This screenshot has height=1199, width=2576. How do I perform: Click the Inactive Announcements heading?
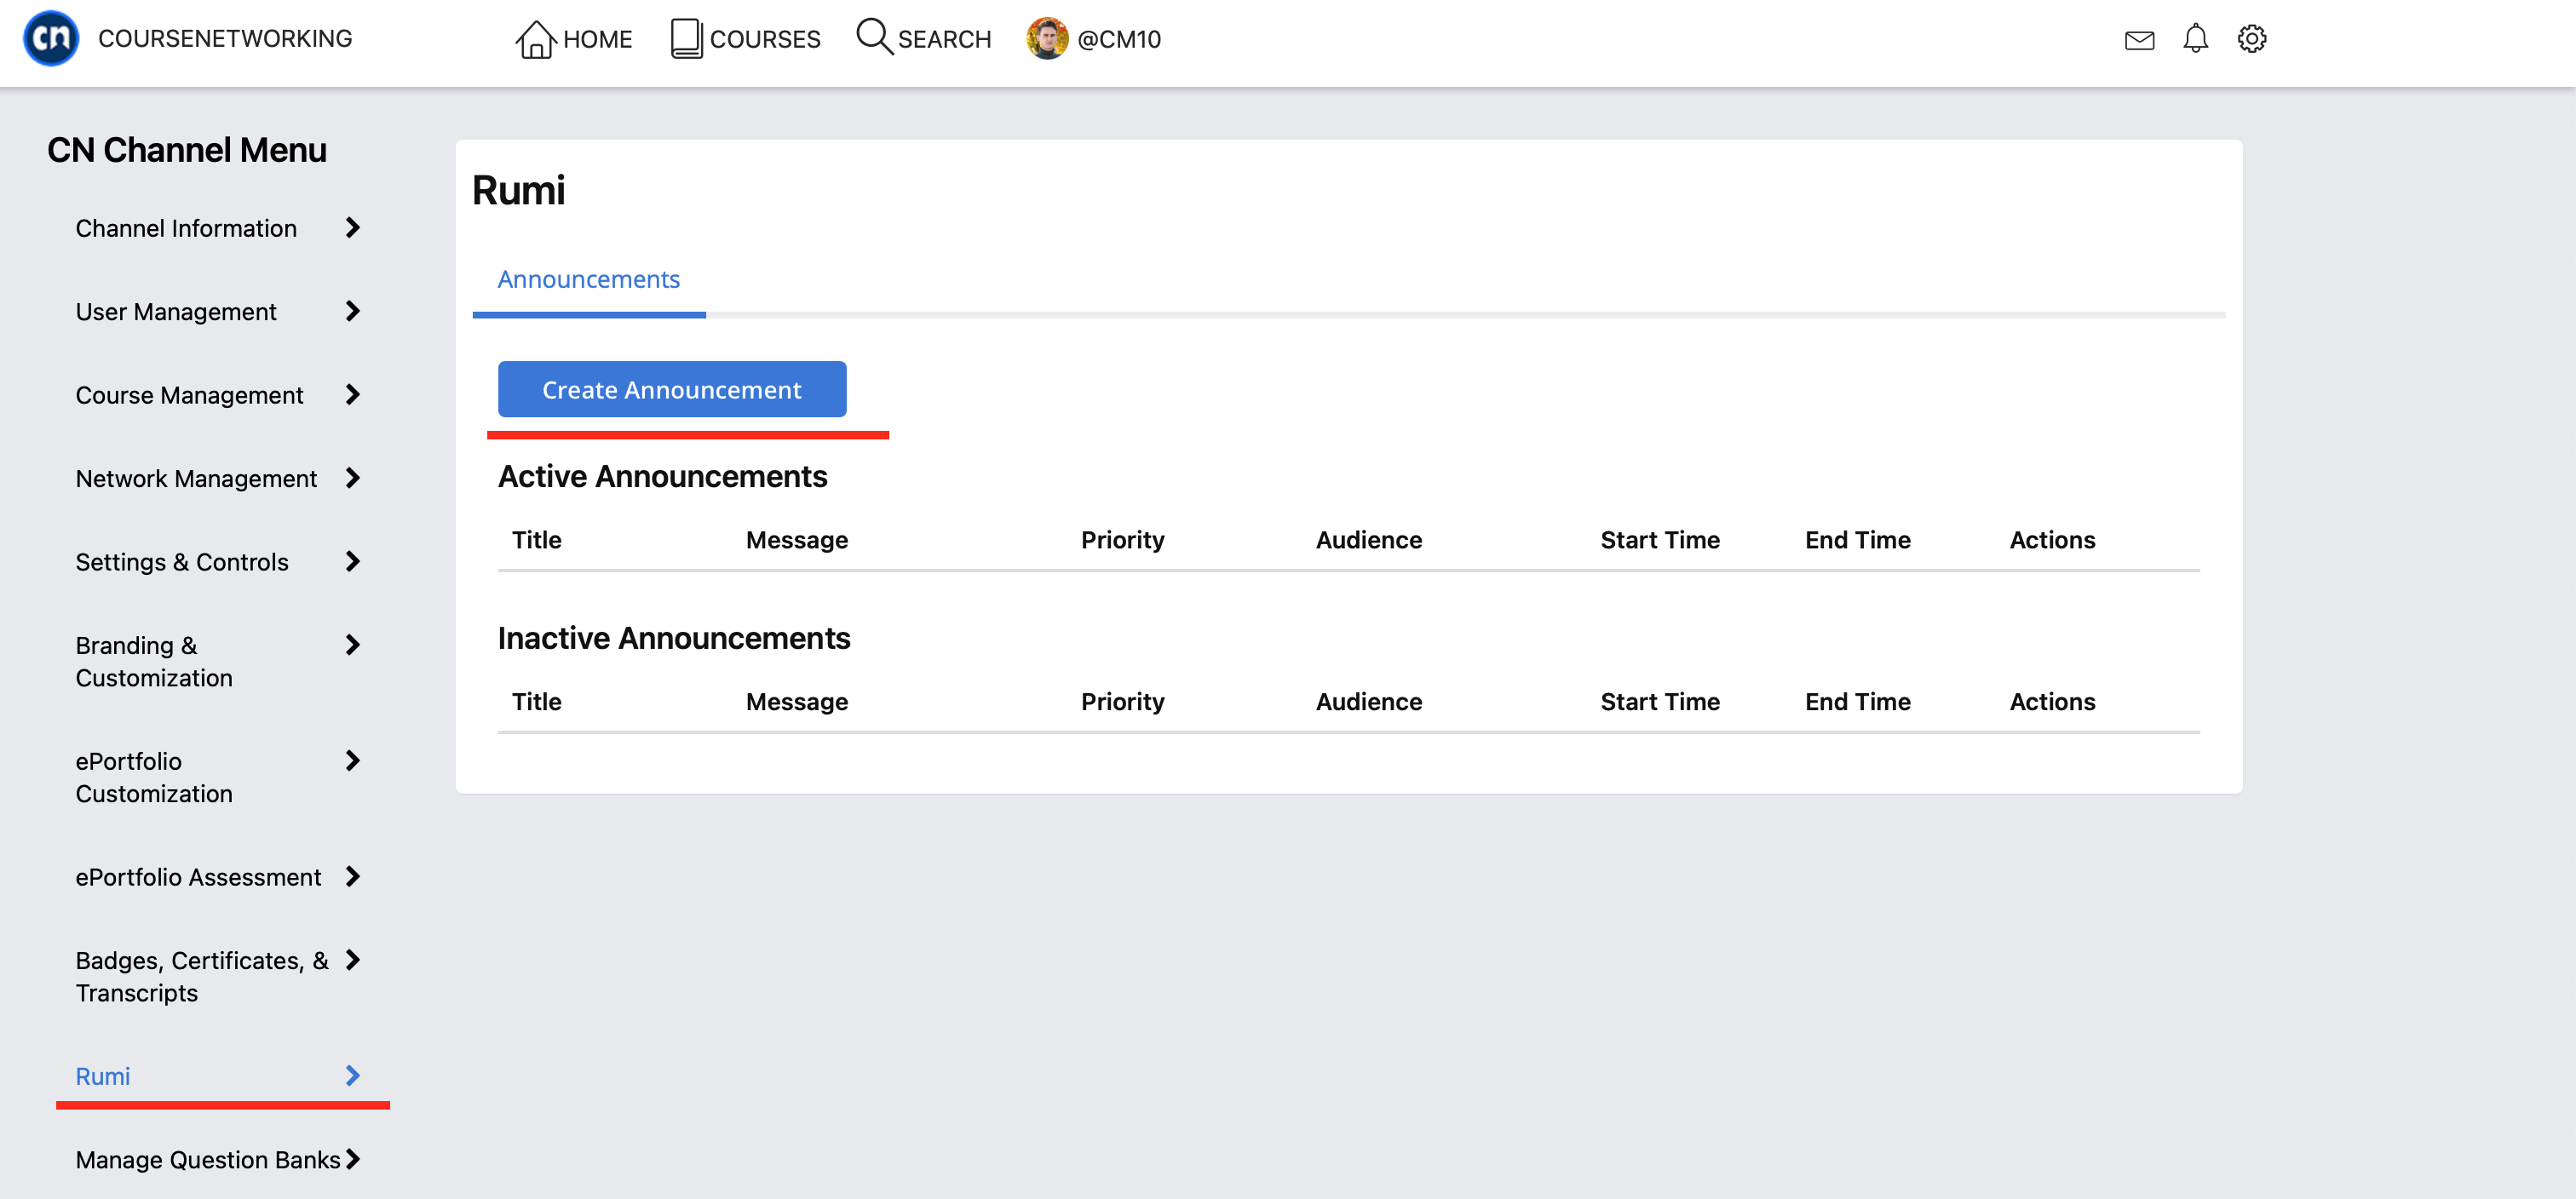pos(674,638)
